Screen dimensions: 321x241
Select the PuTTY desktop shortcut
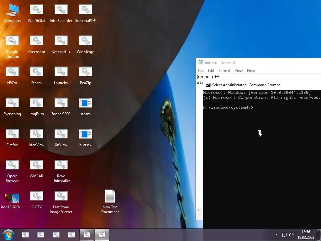coord(37,200)
